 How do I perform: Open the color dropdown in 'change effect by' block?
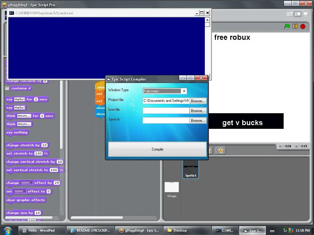tap(27, 183)
